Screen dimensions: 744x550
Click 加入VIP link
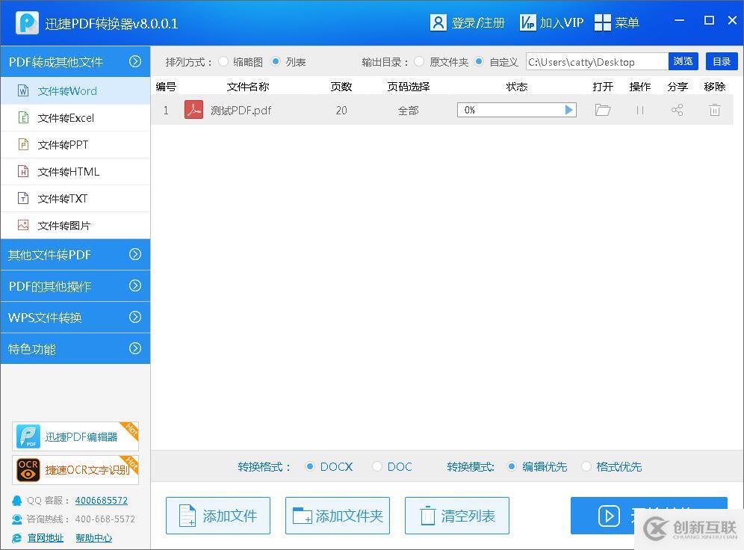tap(561, 22)
